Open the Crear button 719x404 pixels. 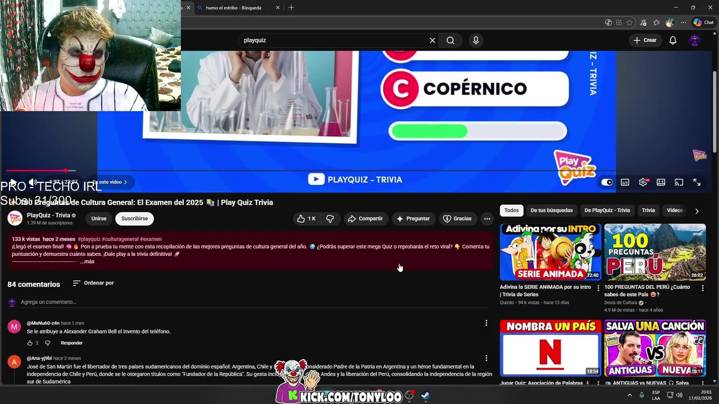click(x=645, y=40)
